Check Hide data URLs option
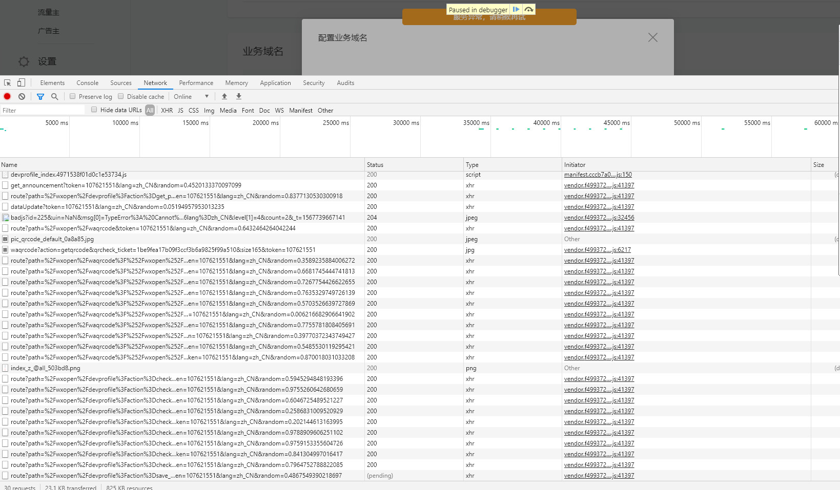Image resolution: width=840 pixels, height=490 pixels. pyautogui.click(x=94, y=110)
